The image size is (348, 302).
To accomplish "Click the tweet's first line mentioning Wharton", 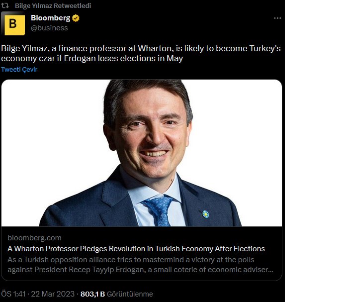I will point(142,49).
